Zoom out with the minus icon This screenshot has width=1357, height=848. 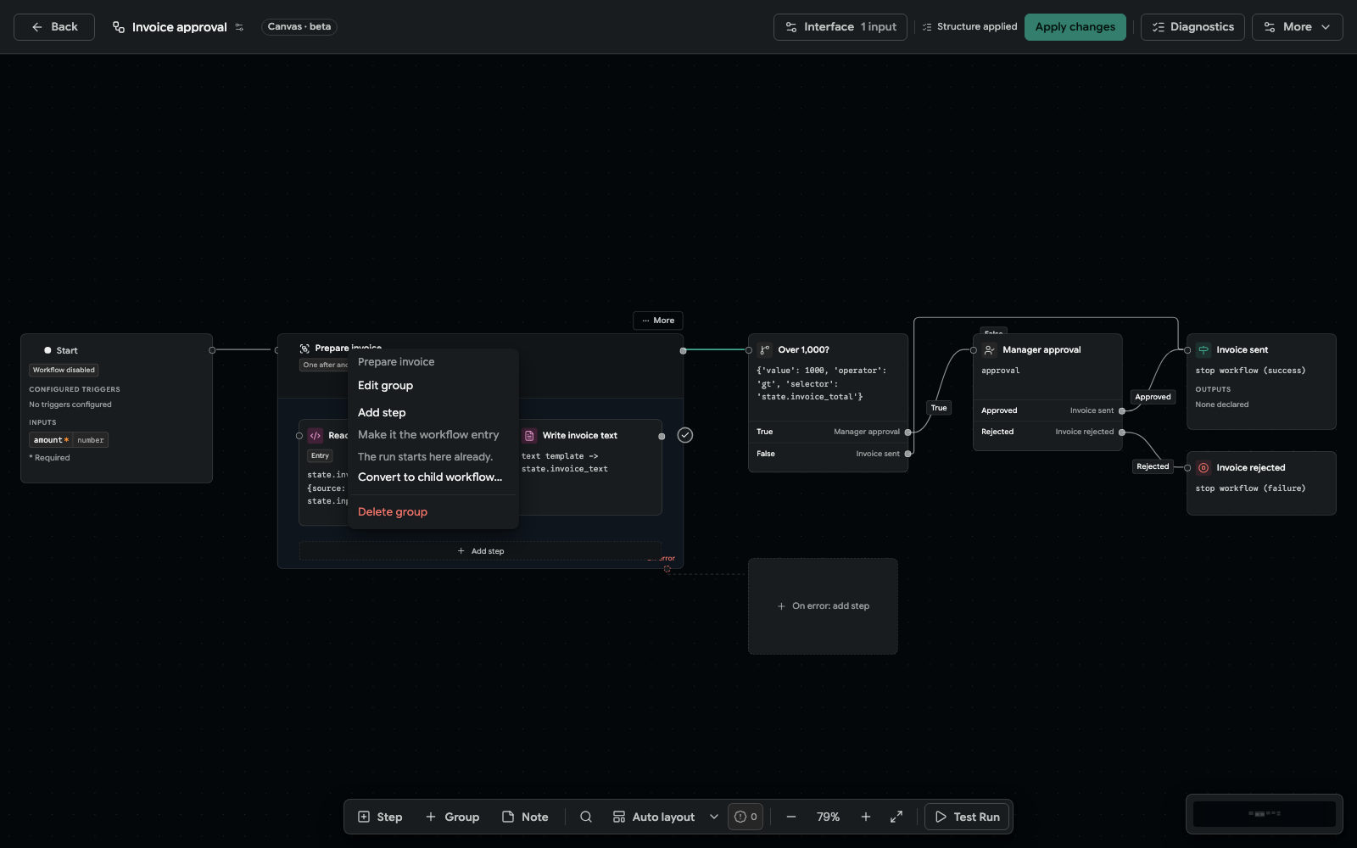(x=791, y=817)
